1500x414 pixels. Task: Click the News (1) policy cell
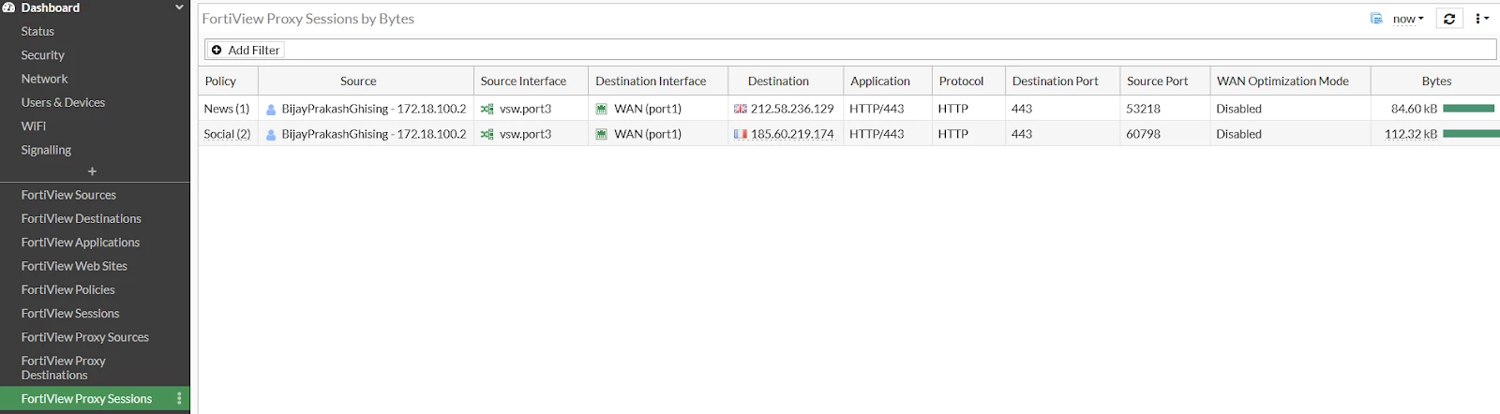[x=227, y=109]
